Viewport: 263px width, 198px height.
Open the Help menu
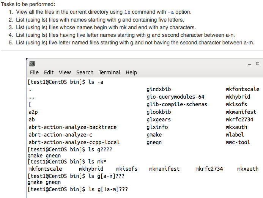pyautogui.click(x=131, y=72)
